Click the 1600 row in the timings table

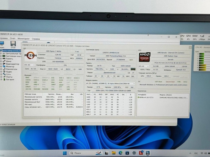[x=110, y=97]
